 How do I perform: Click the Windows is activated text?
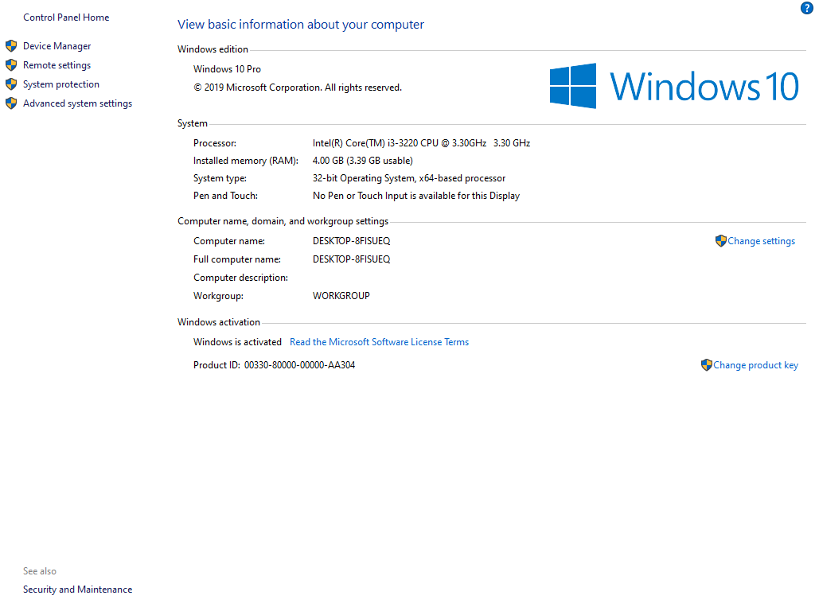tap(237, 342)
